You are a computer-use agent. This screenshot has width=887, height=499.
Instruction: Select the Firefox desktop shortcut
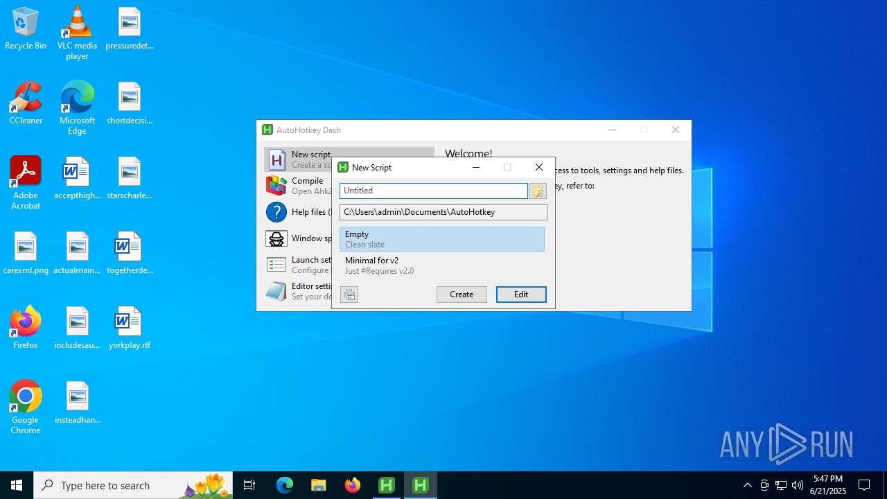[x=26, y=328]
